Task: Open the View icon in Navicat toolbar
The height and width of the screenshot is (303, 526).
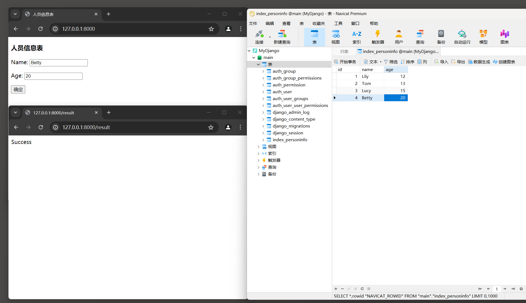Action: tap(336, 37)
